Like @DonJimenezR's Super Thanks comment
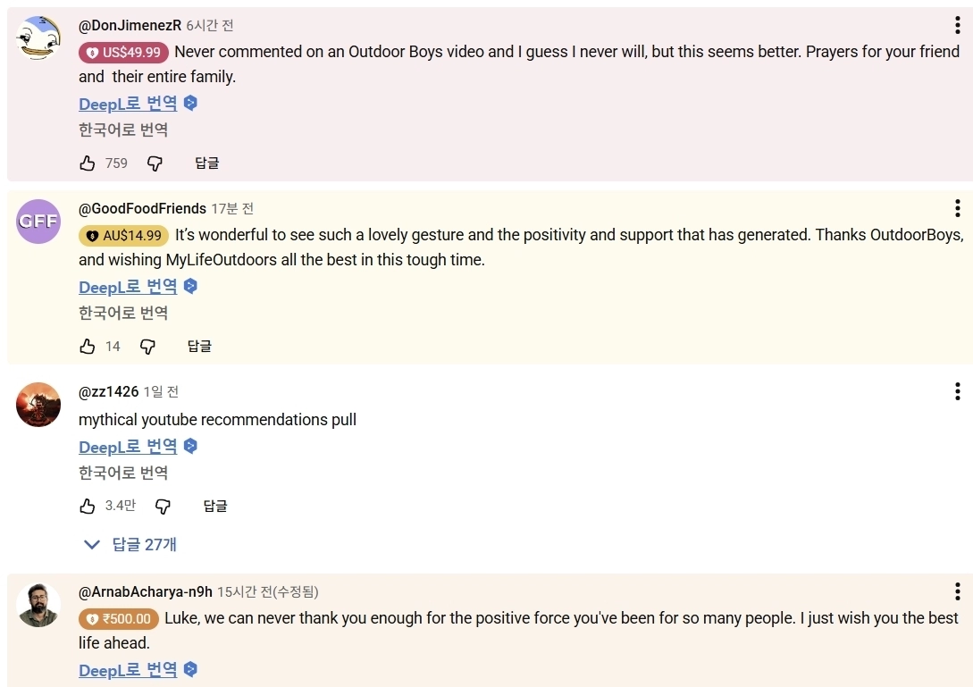 point(87,163)
